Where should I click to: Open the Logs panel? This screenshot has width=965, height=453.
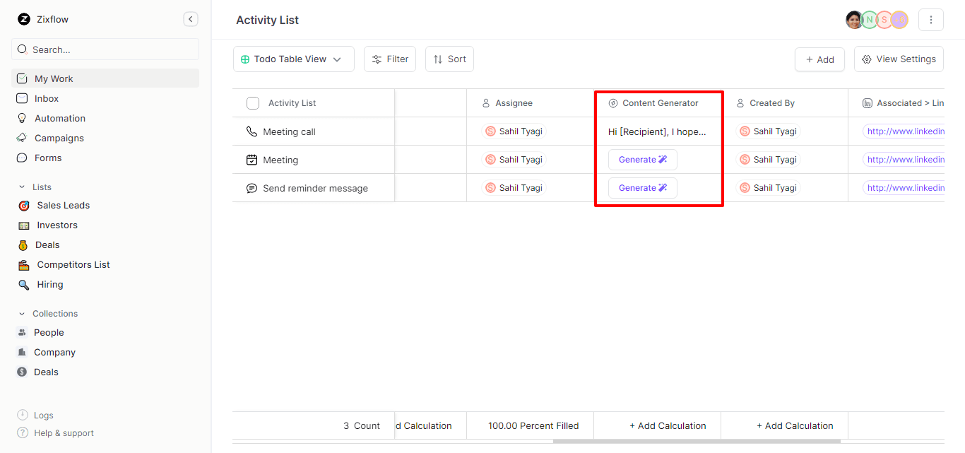[x=40, y=415]
